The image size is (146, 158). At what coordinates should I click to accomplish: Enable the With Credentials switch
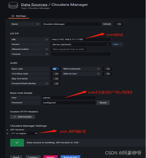pos(107,69)
